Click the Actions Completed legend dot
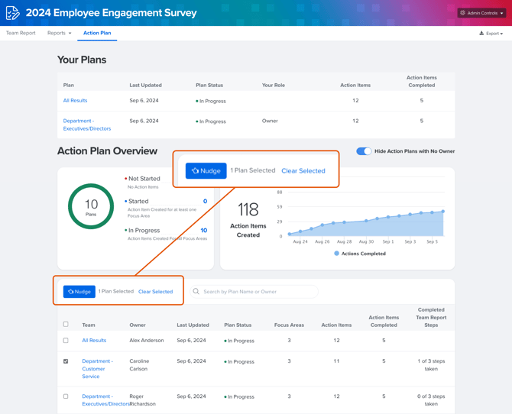 336,254
